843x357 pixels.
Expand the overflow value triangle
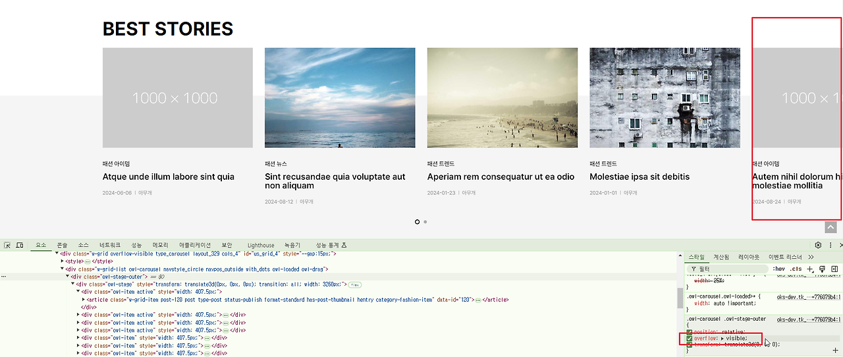click(x=724, y=339)
